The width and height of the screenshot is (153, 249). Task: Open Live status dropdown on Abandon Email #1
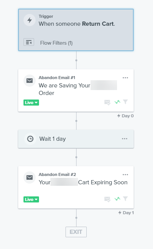click(31, 103)
